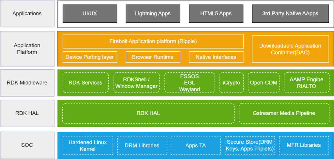Select the 3rd Party Native AApps box

tap(290, 14)
